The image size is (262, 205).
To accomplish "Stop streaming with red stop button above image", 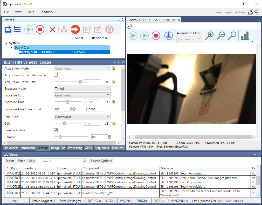I will [156, 36].
